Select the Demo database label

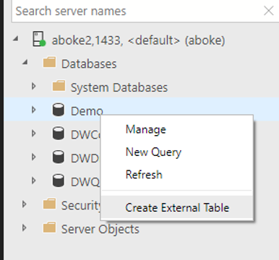[x=87, y=111]
